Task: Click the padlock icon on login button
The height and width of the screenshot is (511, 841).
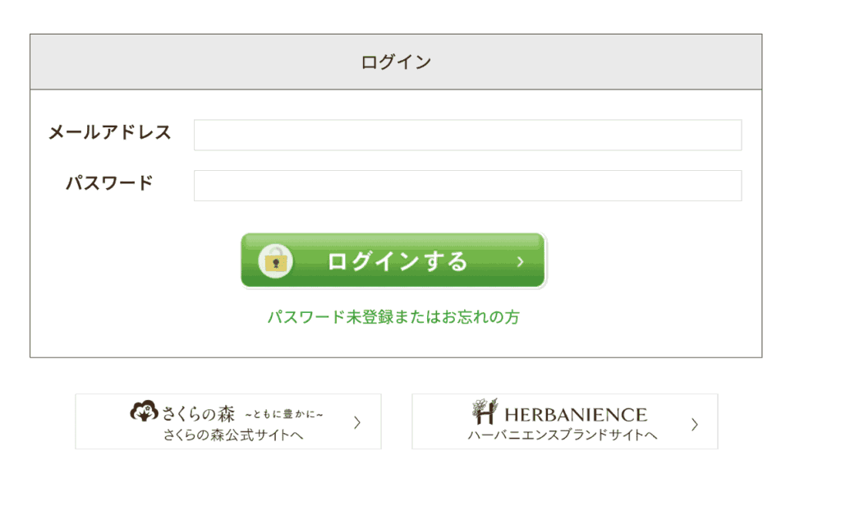Action: pyautogui.click(x=276, y=261)
